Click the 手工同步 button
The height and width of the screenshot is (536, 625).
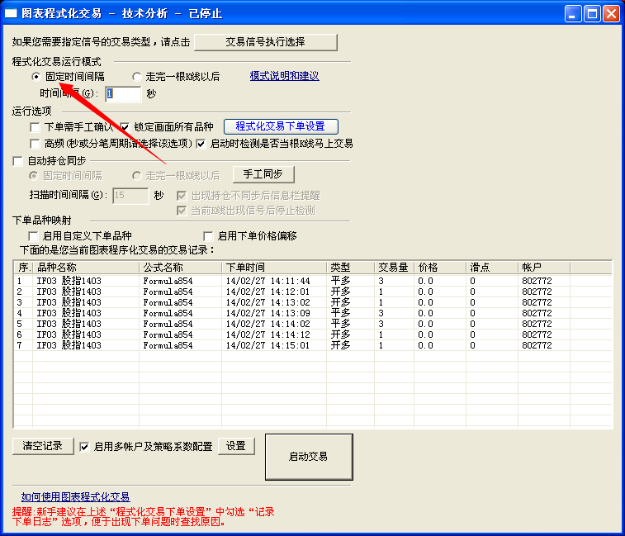pos(263,174)
